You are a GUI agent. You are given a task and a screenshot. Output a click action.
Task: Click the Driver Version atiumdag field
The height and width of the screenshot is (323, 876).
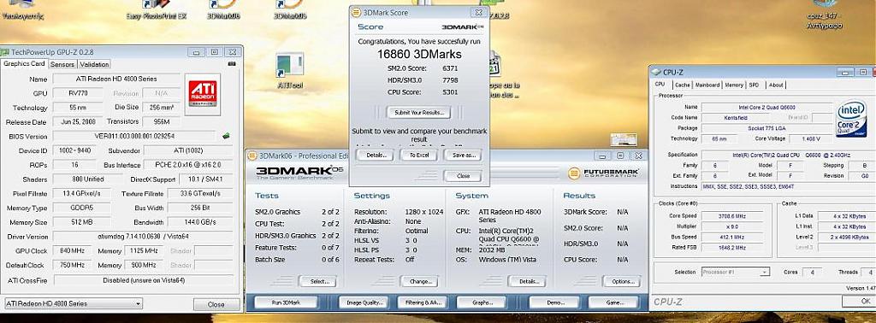143,237
